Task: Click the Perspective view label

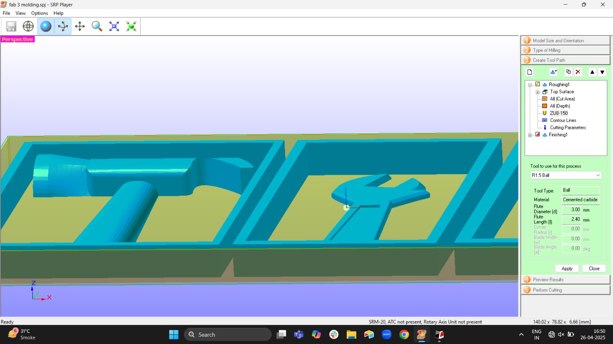Action: click(18, 39)
